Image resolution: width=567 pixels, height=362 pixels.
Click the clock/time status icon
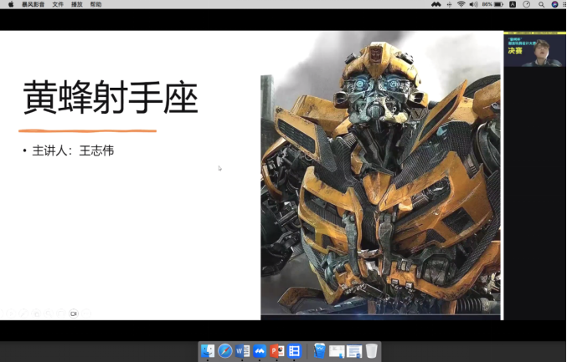(527, 4)
